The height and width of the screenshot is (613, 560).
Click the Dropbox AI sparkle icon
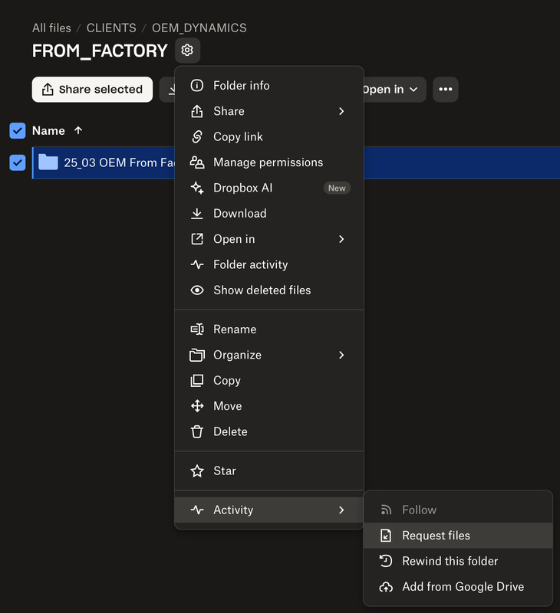197,188
